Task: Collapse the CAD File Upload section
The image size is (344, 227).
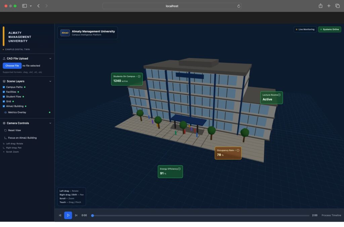Action: [50, 59]
